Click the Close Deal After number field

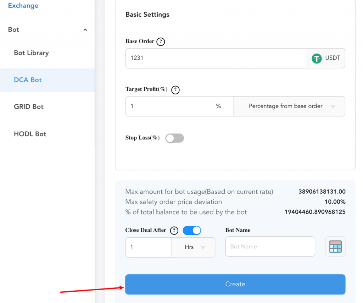148,247
